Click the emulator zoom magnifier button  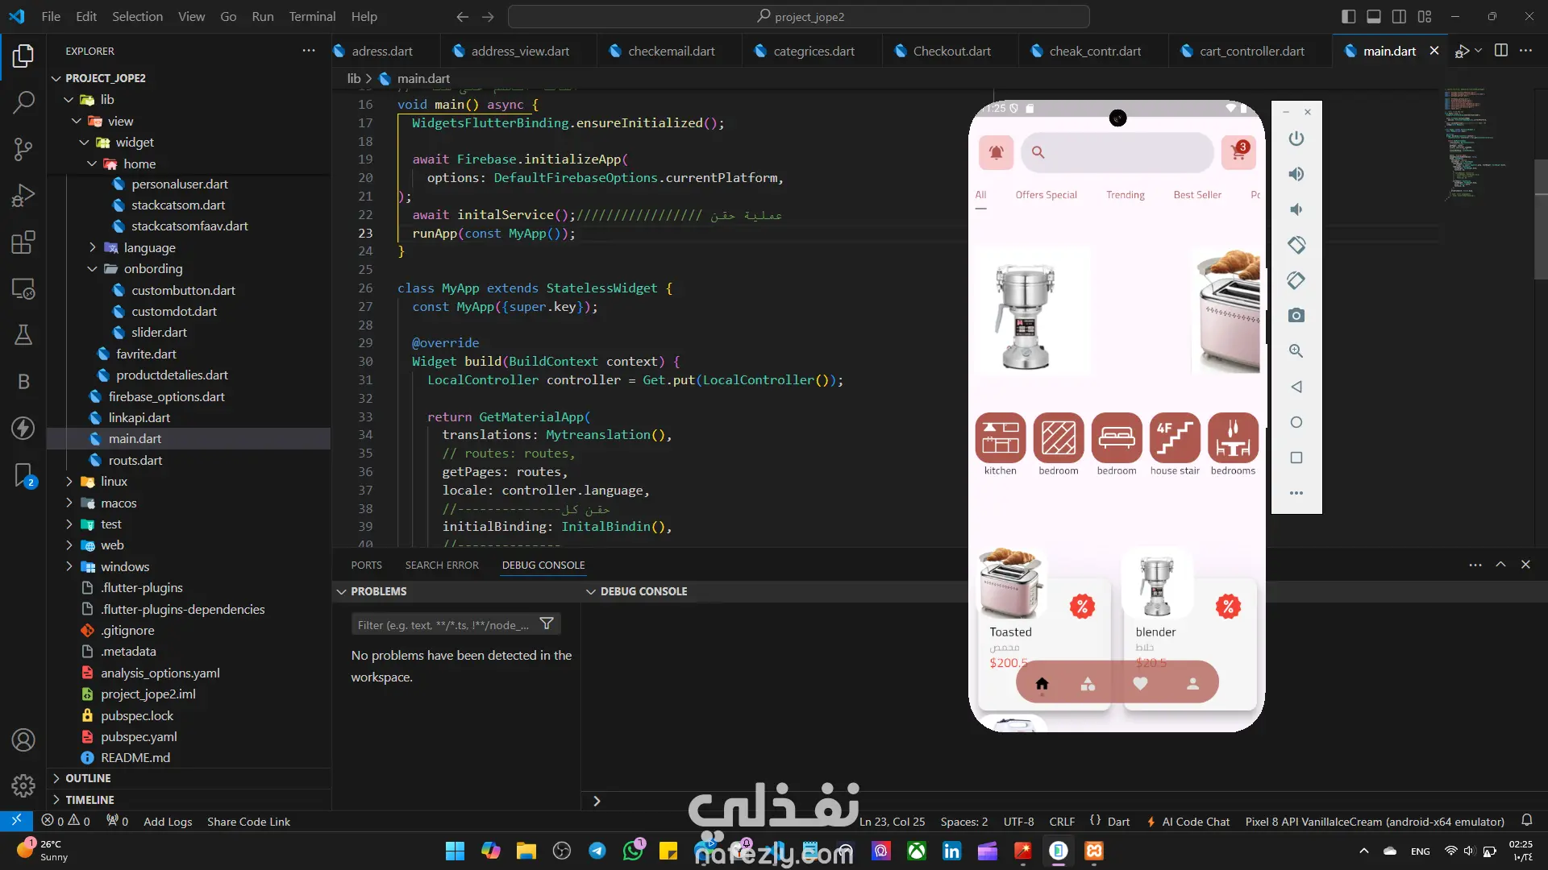click(1296, 351)
